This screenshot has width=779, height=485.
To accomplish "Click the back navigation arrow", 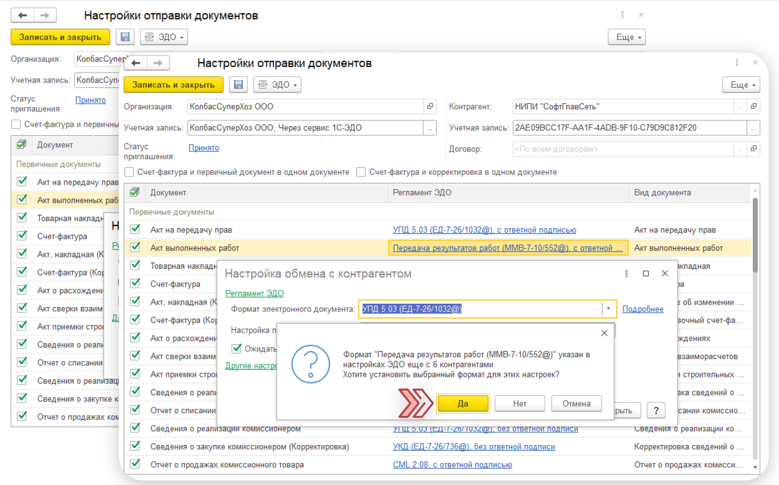I will (x=135, y=63).
